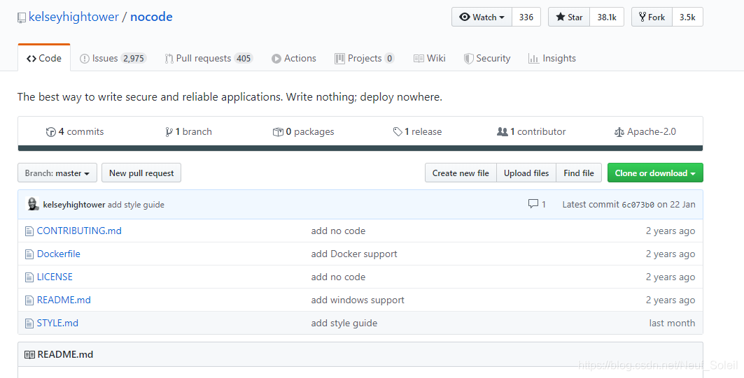The image size is (744, 378).
Task: Click file icon beside Dockerfile
Action: [x=29, y=254]
